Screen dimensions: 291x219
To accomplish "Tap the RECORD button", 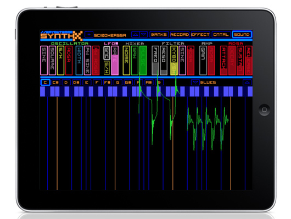I will click(x=180, y=35).
